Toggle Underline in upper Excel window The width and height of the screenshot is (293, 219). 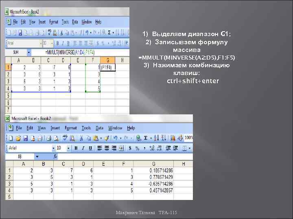(x=68, y=43)
